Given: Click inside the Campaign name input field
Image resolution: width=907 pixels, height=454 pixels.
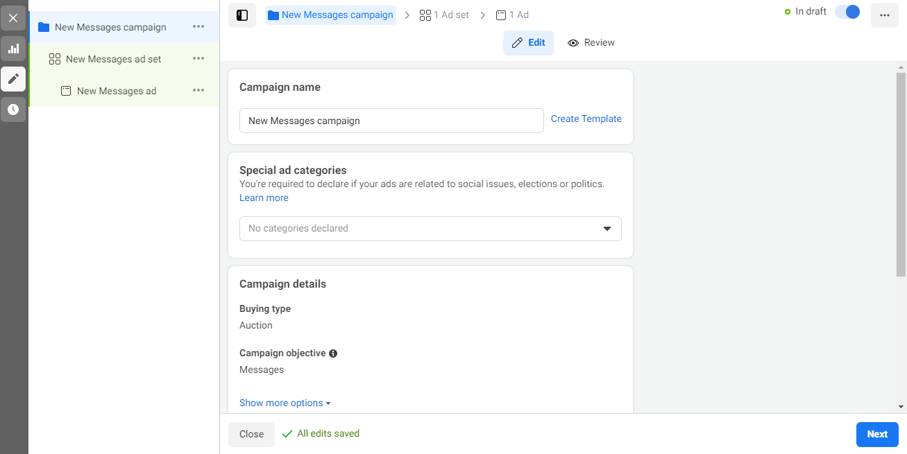Looking at the screenshot, I should coord(391,120).
